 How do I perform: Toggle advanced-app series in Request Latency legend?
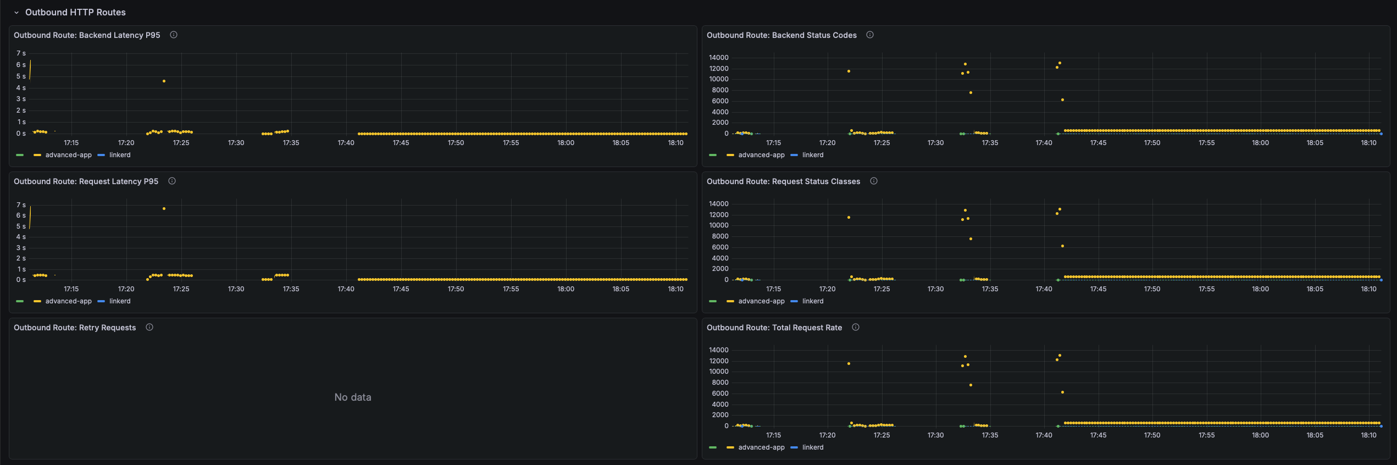pyautogui.click(x=68, y=301)
